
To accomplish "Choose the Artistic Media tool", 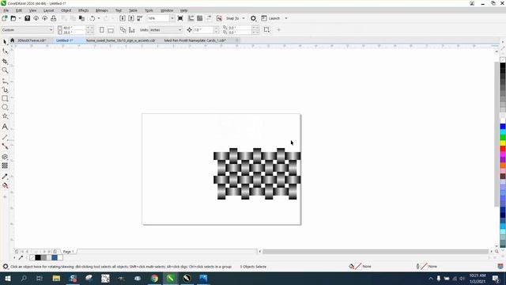I will coord(5,89).
